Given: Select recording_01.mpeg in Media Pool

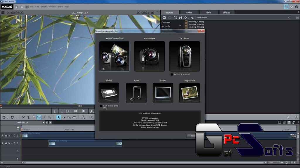Looking at the screenshot, I should [196, 22].
